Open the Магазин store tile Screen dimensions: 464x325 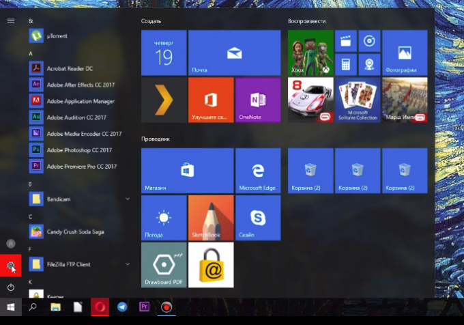[x=188, y=171]
